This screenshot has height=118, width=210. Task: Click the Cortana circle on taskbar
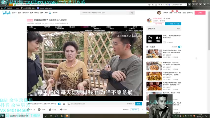pyautogui.click(x=45, y=116)
